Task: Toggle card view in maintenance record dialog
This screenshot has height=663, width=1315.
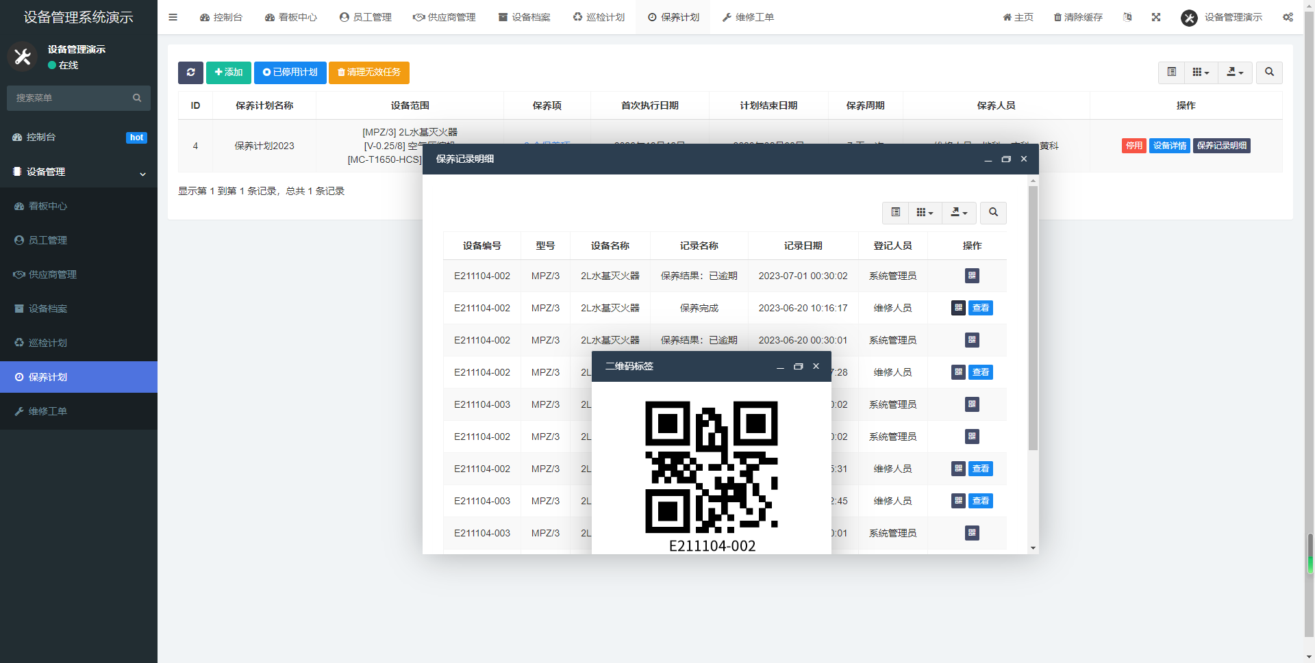Action: 896,213
